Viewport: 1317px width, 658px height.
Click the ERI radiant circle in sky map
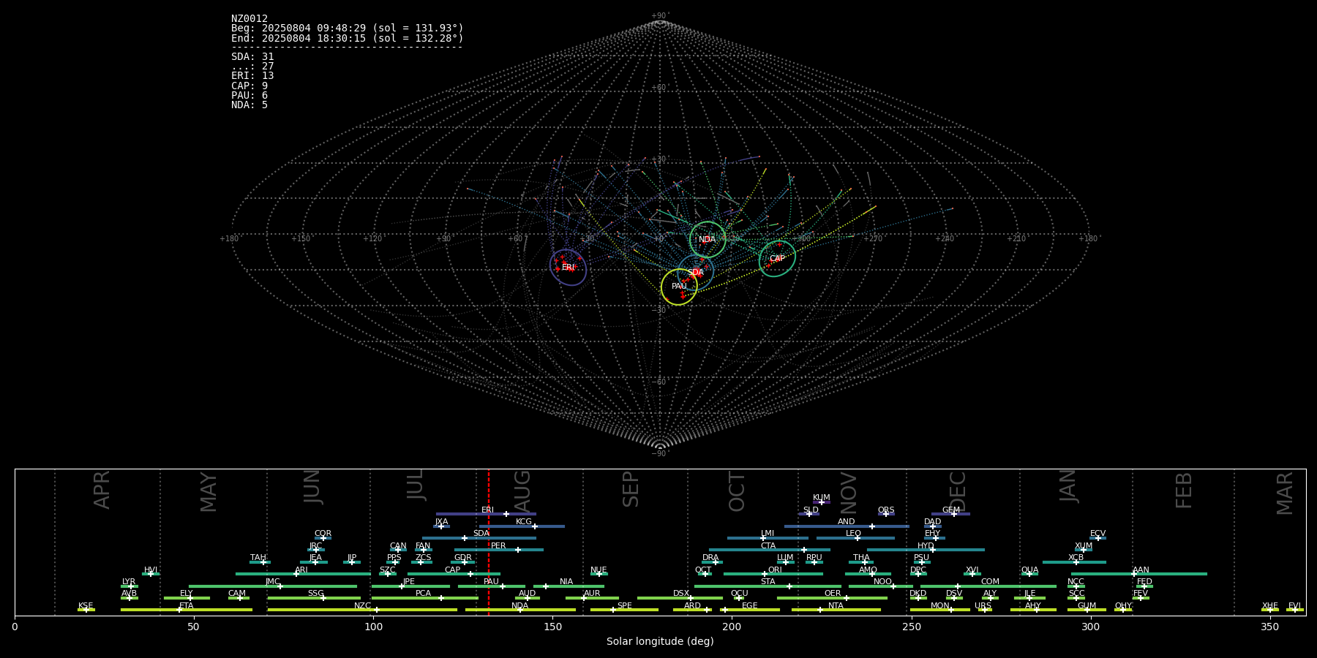click(569, 267)
